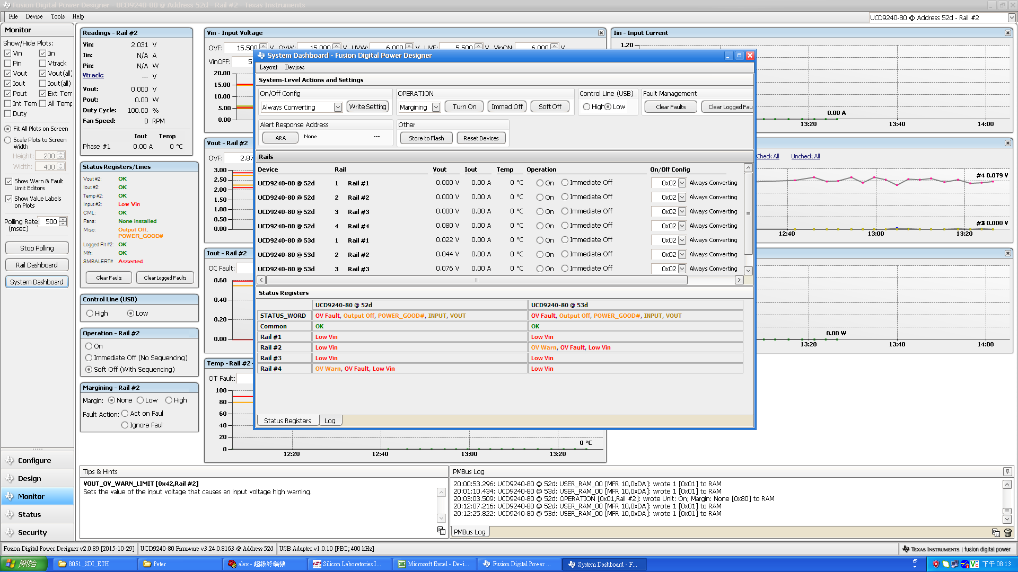Open the Status section in sidebar
The height and width of the screenshot is (572, 1018).
[37, 514]
